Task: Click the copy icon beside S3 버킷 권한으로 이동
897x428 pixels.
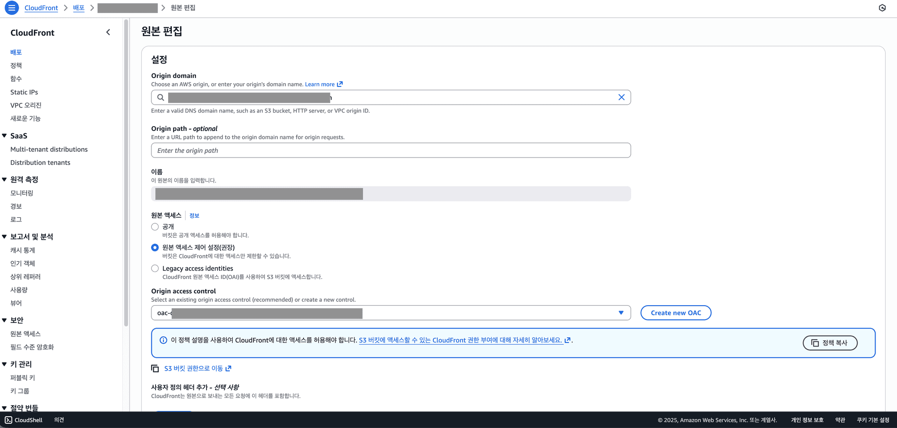Action: 155,369
